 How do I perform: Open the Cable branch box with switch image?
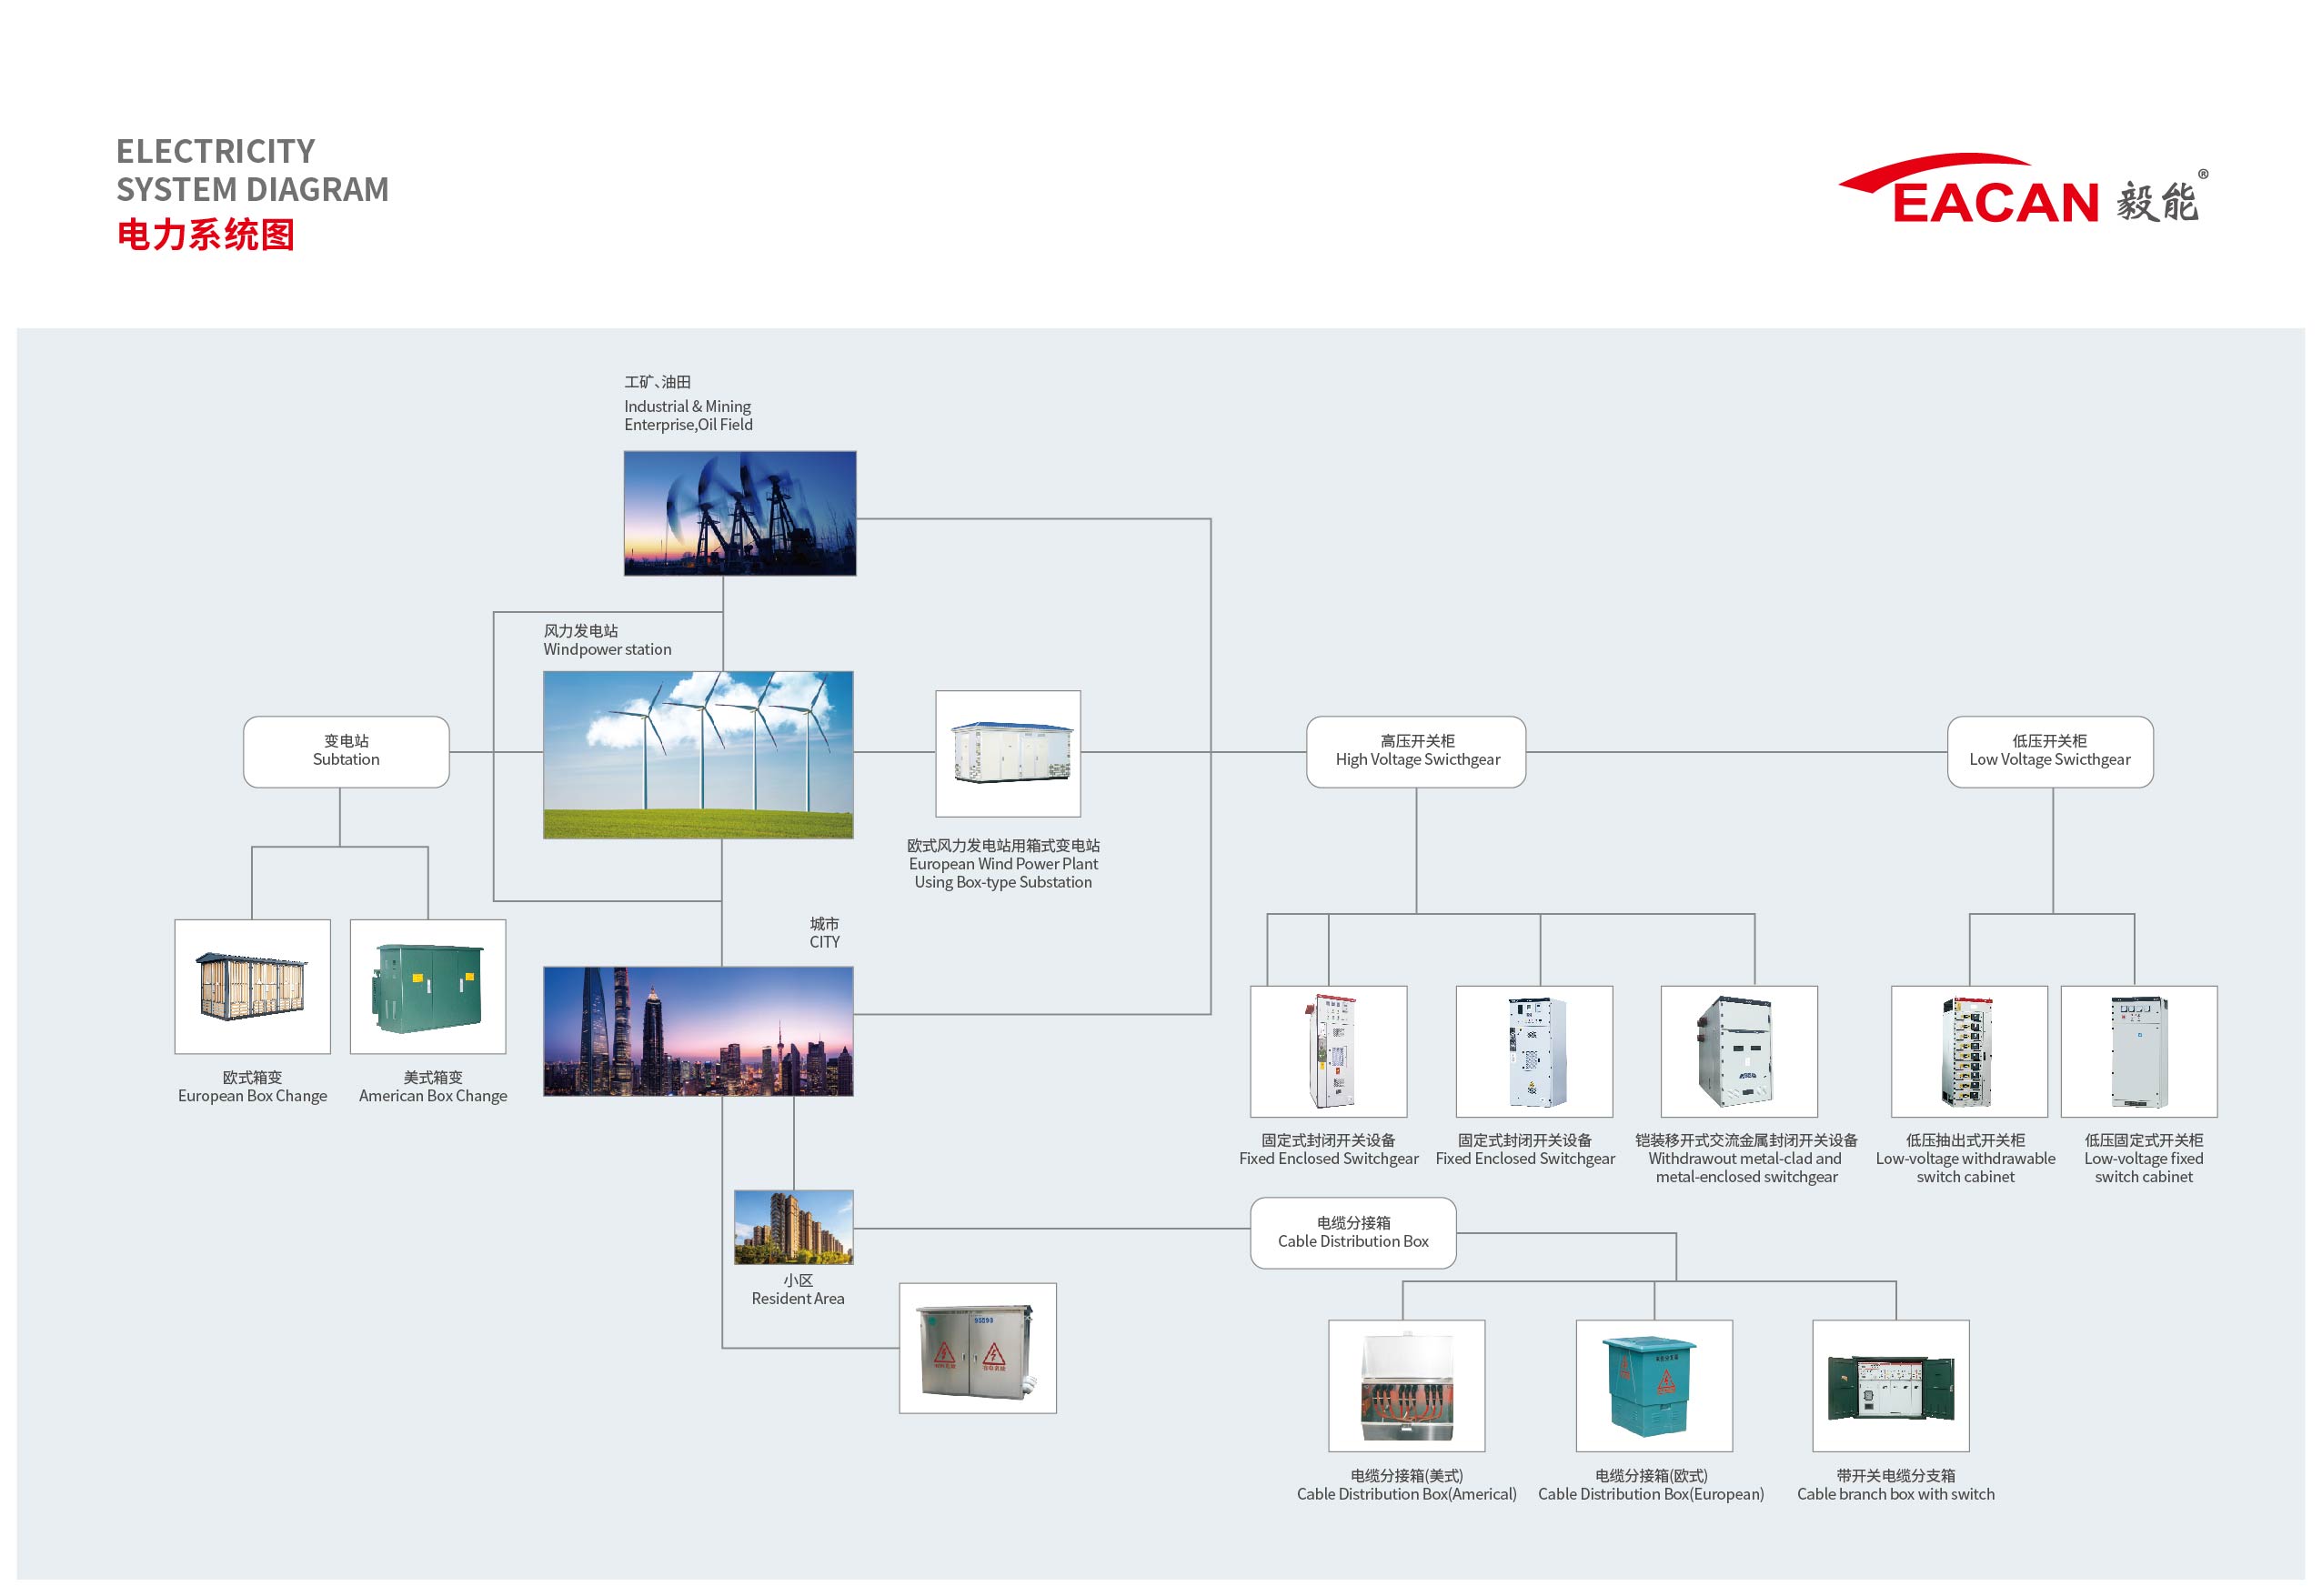click(x=1891, y=1386)
